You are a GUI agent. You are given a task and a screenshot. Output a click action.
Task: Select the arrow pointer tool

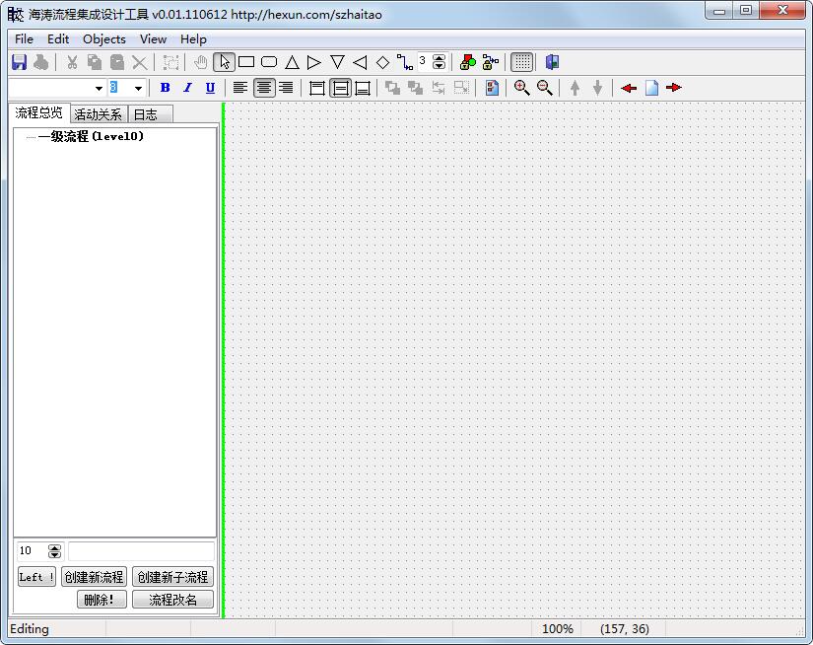(224, 62)
